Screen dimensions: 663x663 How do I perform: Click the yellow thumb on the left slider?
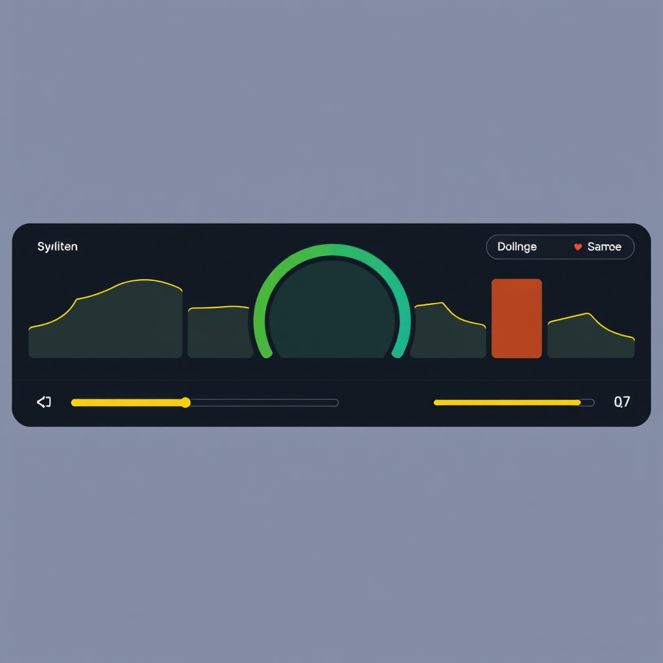[186, 403]
